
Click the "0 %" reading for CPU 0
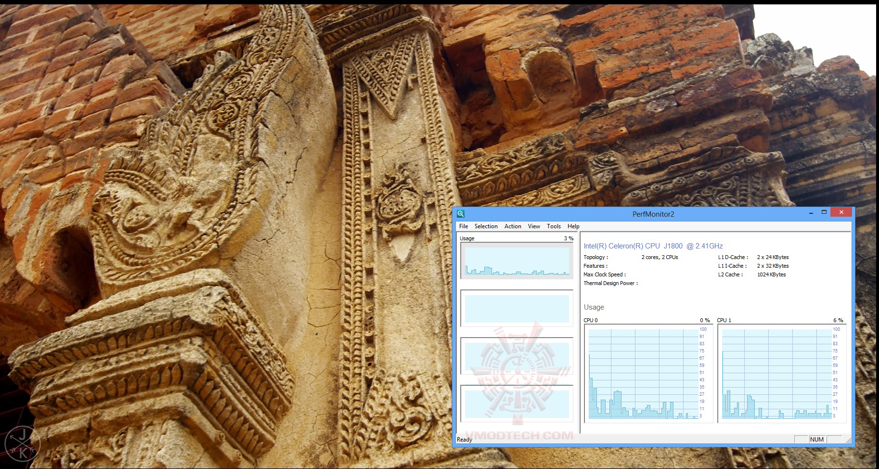(705, 320)
